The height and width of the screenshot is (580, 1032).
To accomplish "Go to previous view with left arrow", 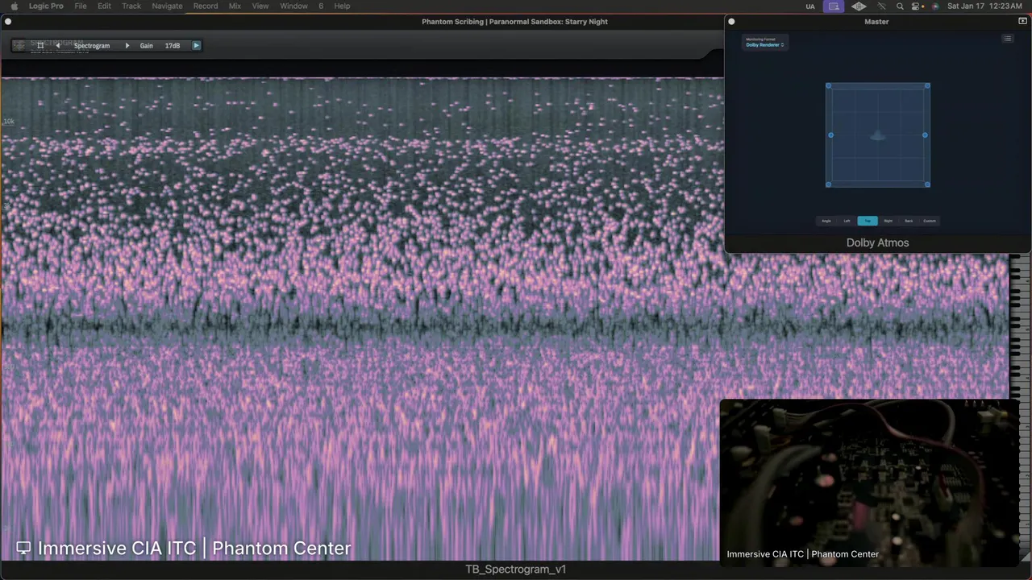I will pyautogui.click(x=57, y=46).
